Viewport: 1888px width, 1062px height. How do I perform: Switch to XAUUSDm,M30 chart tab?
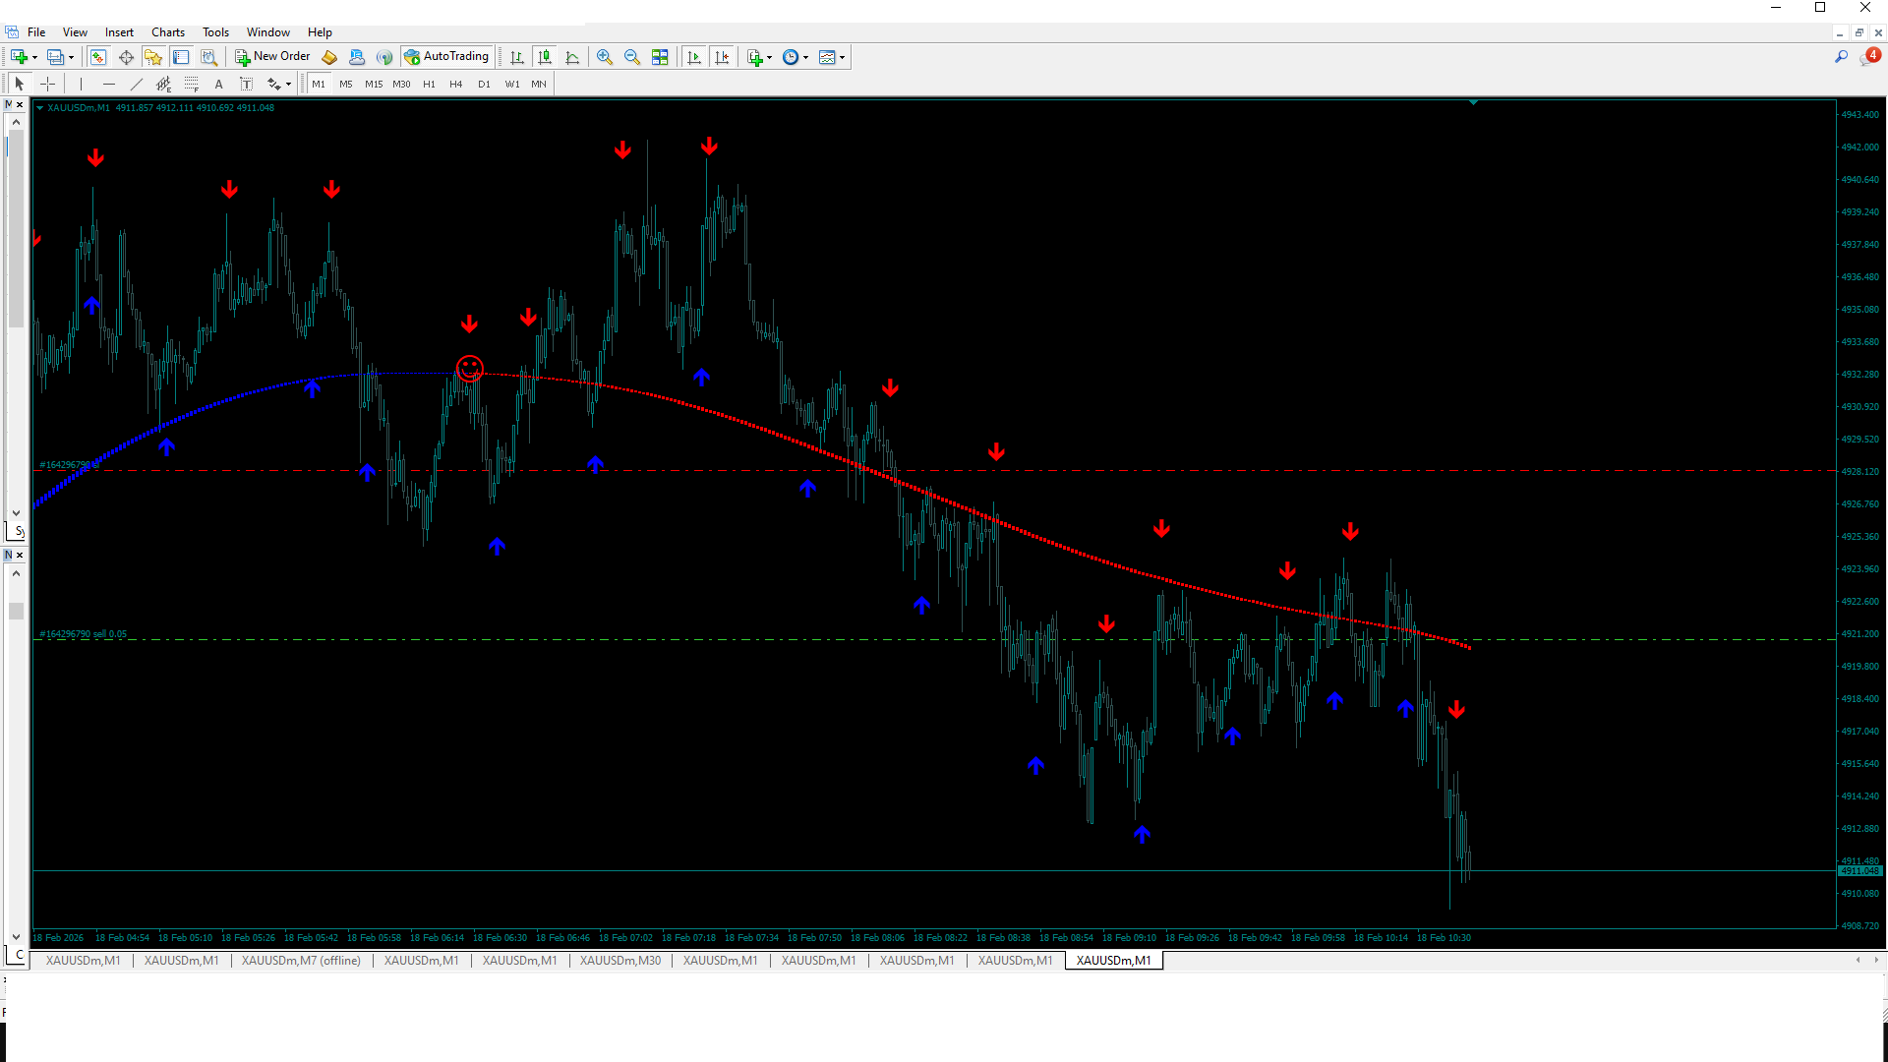click(x=619, y=961)
